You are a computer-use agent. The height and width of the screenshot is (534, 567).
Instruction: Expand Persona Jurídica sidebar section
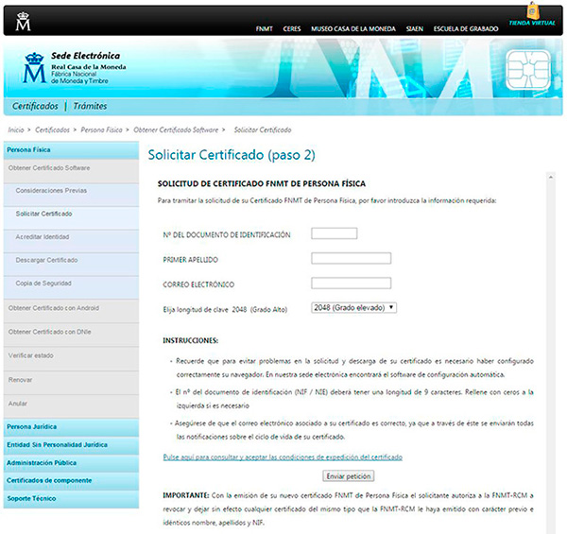(71, 427)
